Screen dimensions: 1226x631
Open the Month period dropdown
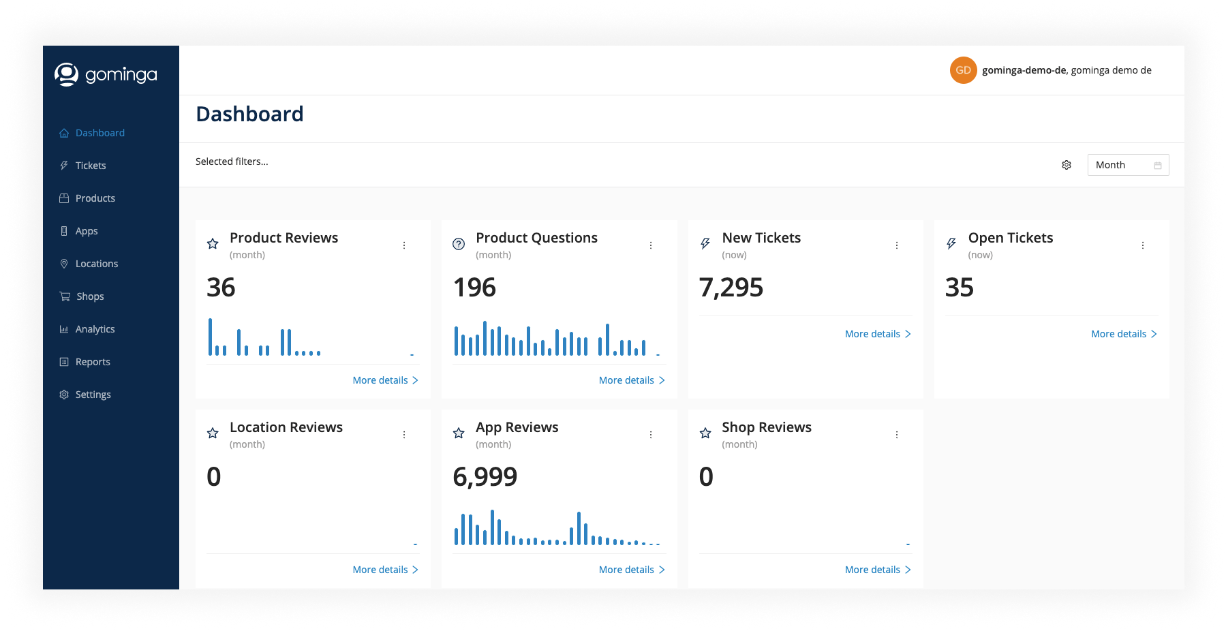tap(1127, 165)
